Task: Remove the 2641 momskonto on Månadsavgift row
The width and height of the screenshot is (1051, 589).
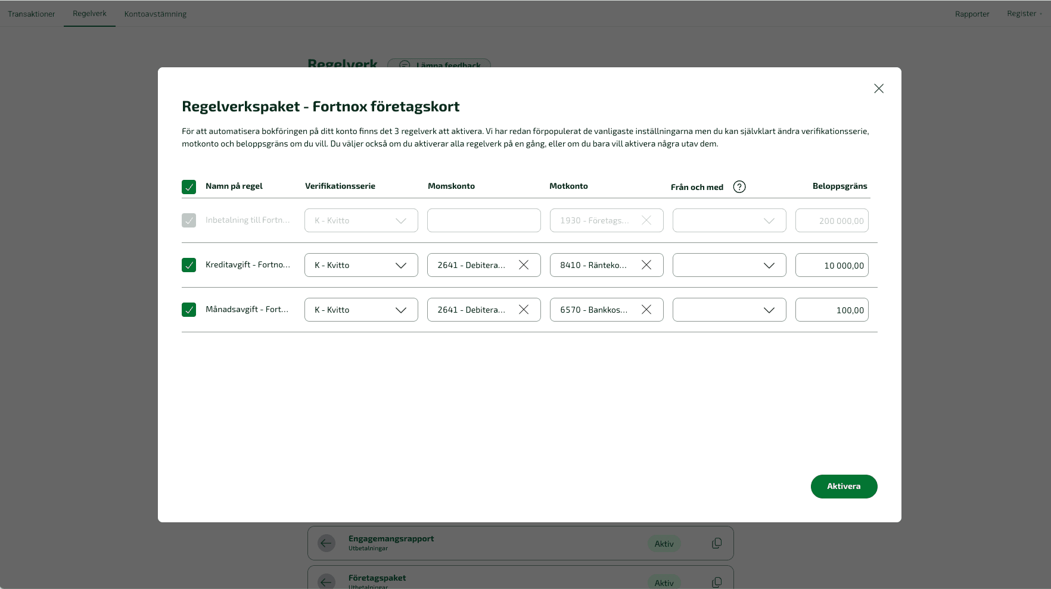Action: click(524, 309)
